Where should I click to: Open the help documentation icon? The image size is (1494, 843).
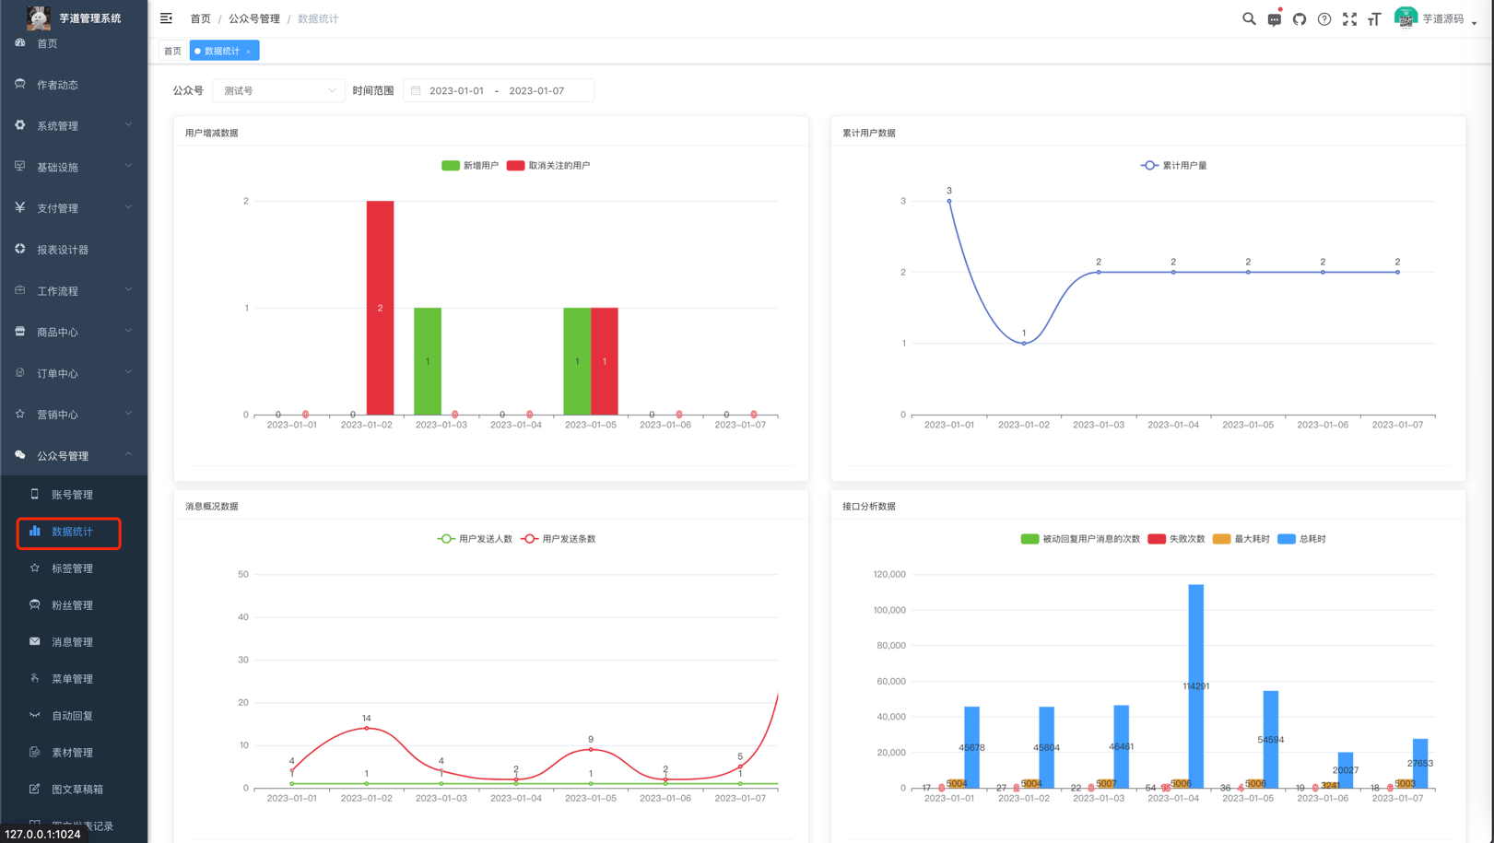point(1324,19)
